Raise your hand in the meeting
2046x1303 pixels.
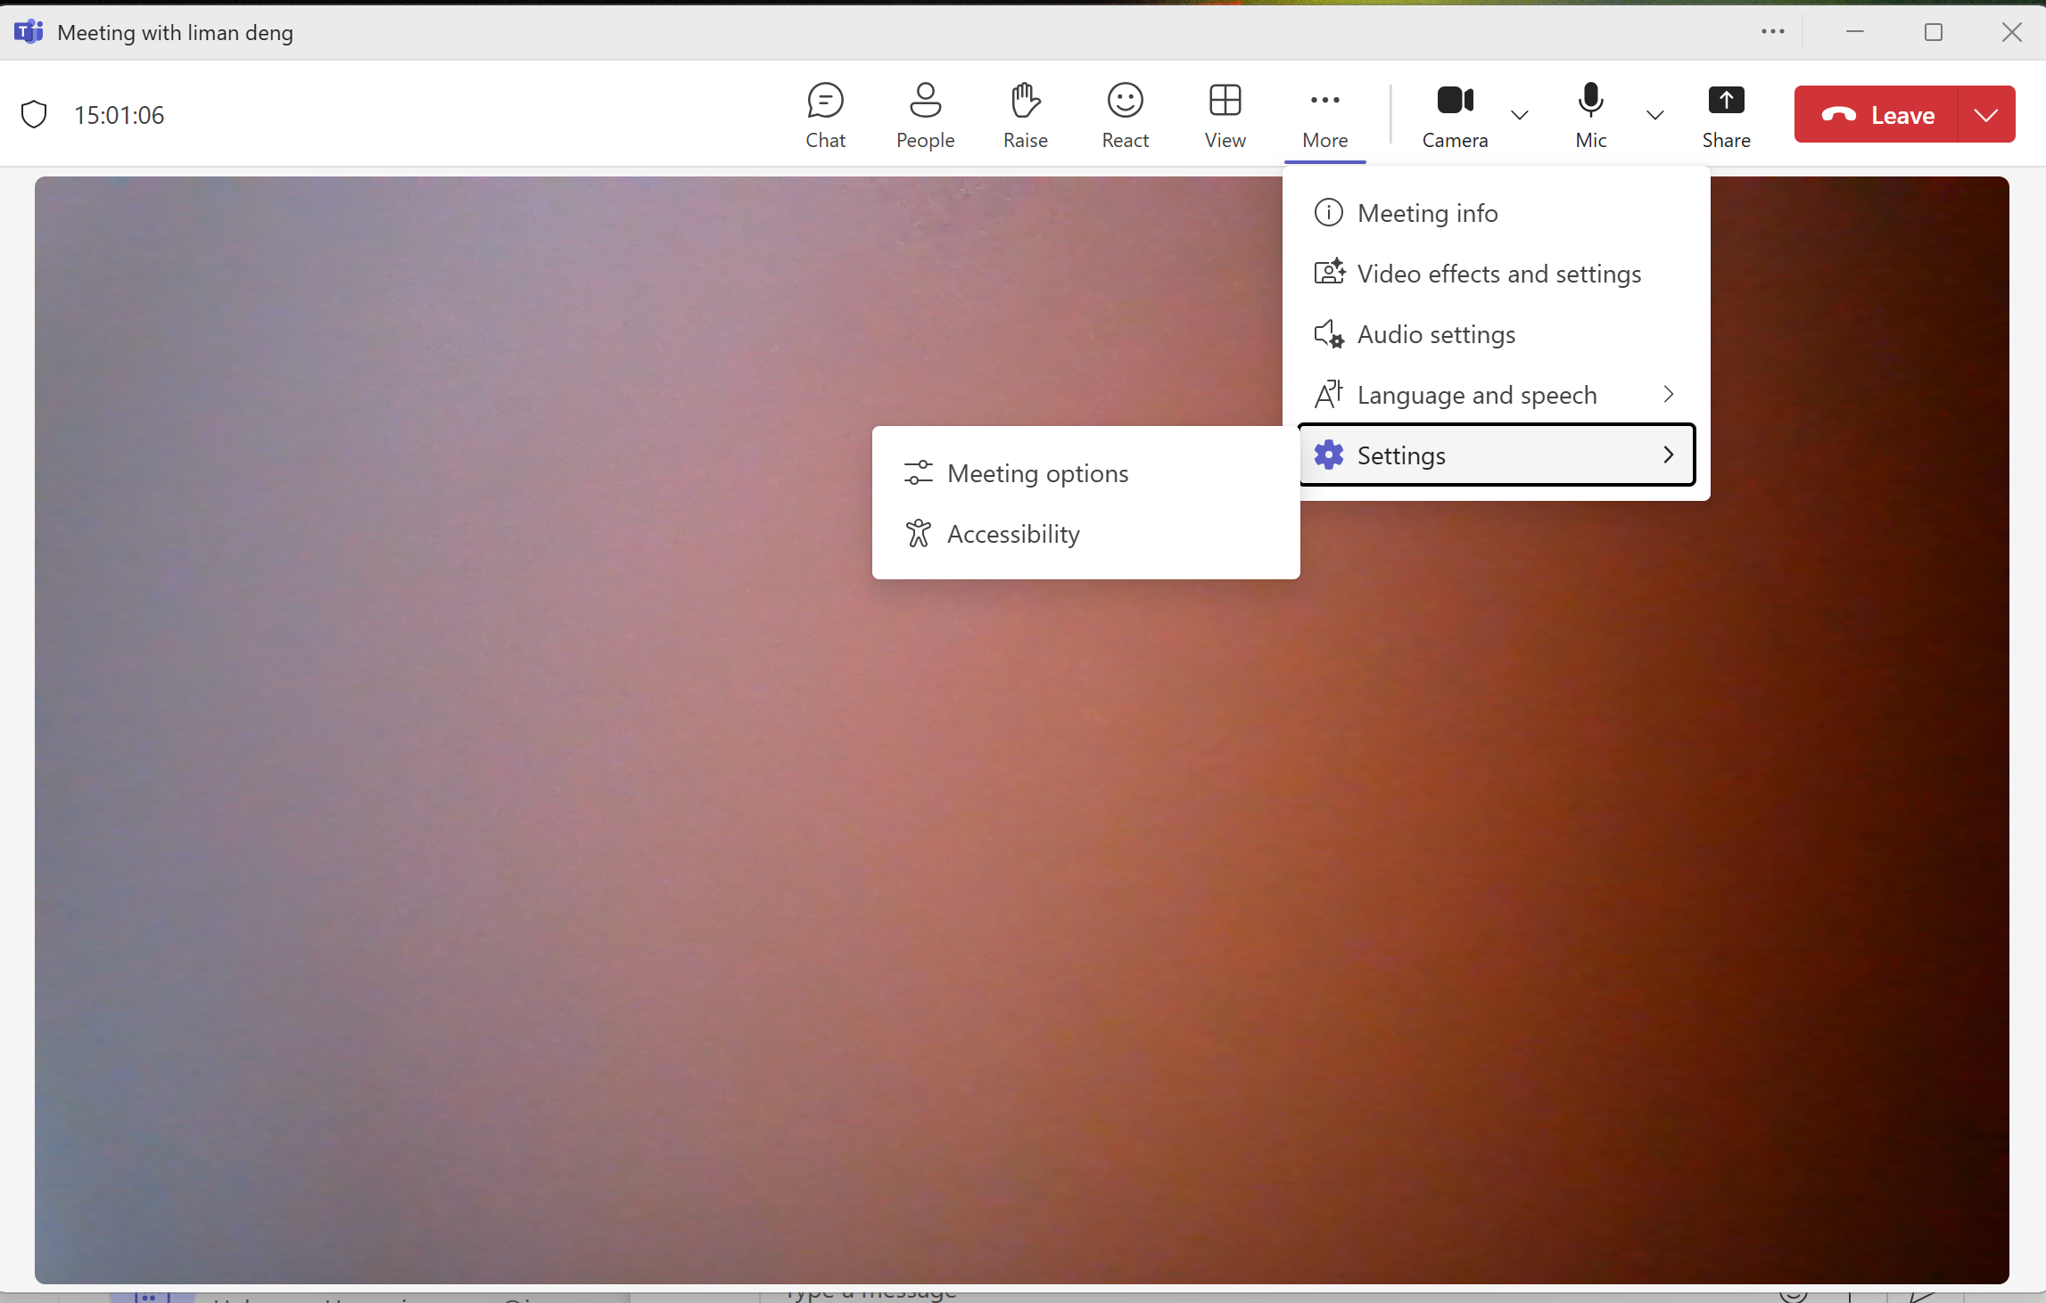1025,115
